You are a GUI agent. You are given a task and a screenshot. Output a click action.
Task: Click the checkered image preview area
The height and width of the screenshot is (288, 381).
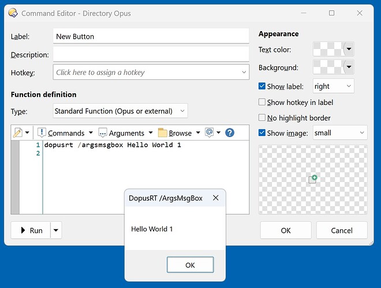point(313,180)
